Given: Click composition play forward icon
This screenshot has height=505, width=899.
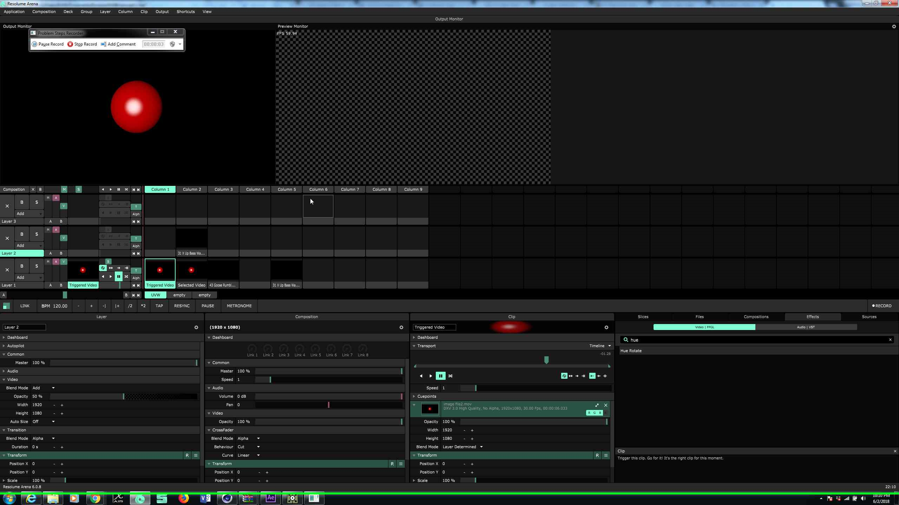Looking at the screenshot, I should (111, 189).
